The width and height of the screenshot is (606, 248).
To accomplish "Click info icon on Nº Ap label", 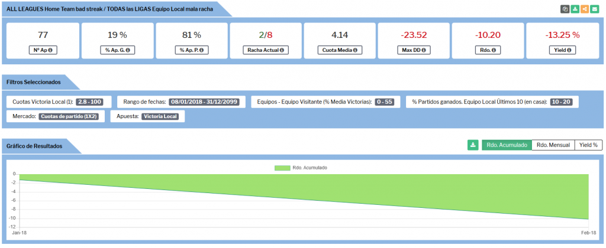I will tap(50, 50).
